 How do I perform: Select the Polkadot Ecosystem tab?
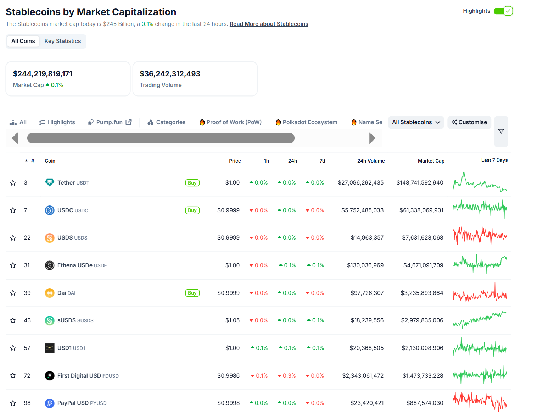pos(307,122)
